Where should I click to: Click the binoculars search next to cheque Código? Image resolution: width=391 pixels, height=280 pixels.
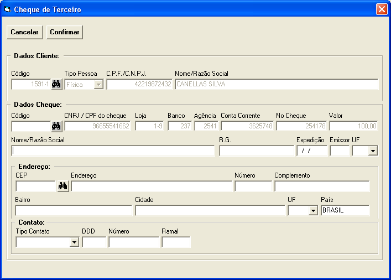[x=56, y=126]
